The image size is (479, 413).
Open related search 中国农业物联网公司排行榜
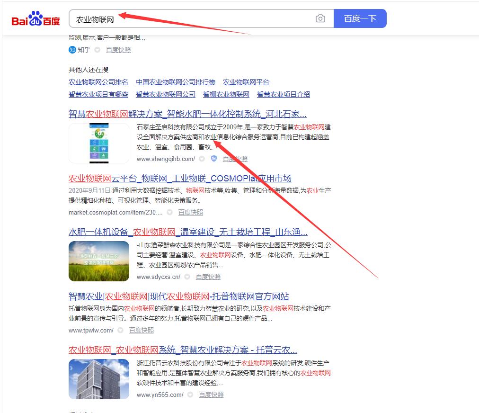tap(176, 82)
